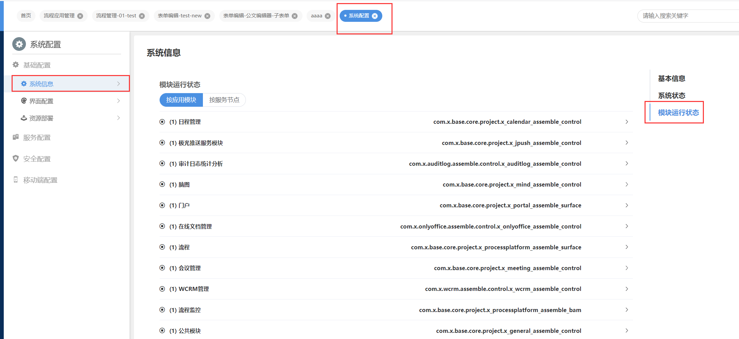
Task: Click status icon beside 脑图
Action: coord(162,184)
